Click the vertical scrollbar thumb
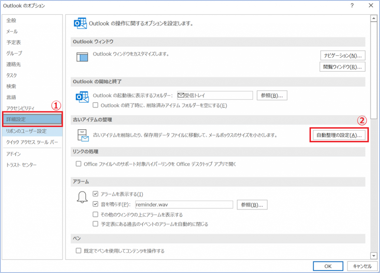 [373, 70]
